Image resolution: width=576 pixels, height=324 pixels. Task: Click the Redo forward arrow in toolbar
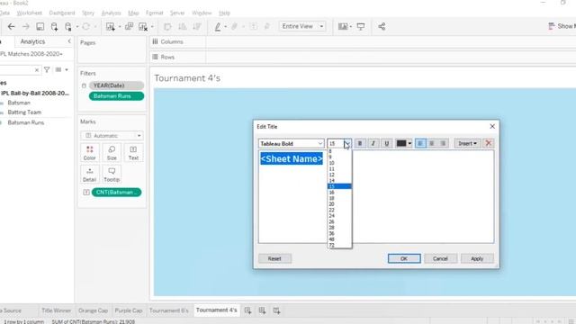(25, 26)
